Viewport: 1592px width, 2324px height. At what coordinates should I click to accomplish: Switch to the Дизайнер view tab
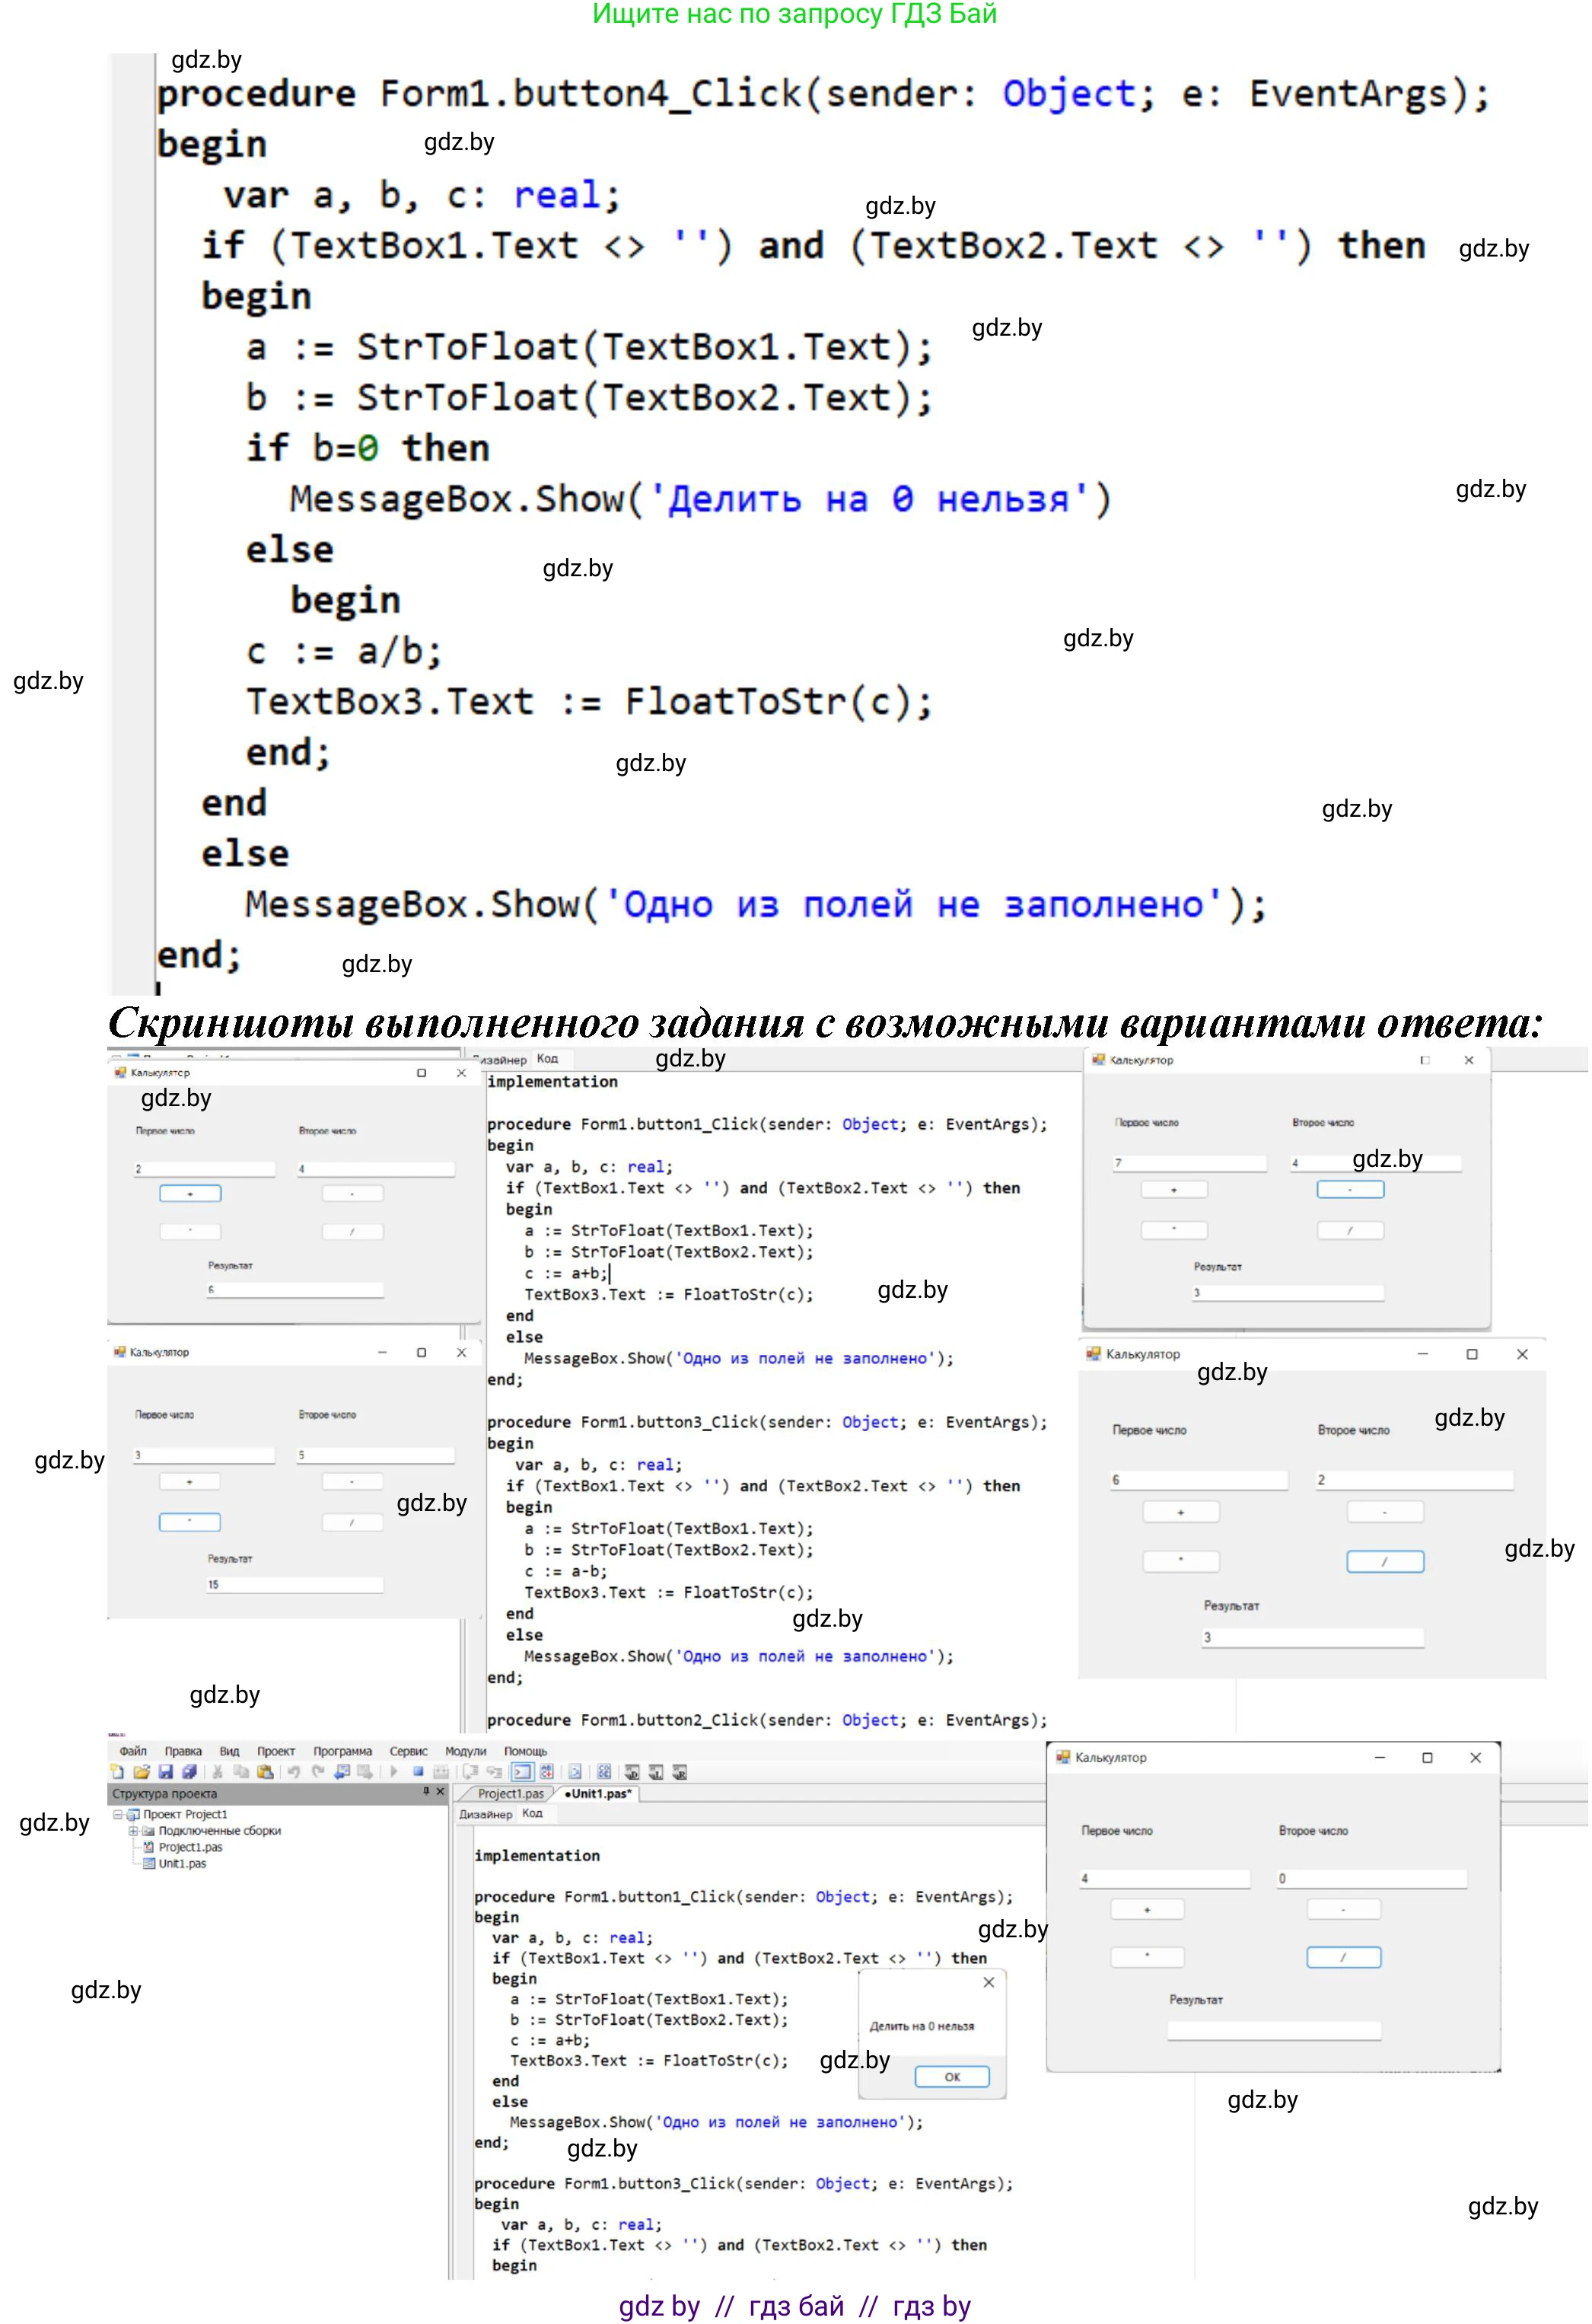(x=485, y=1815)
